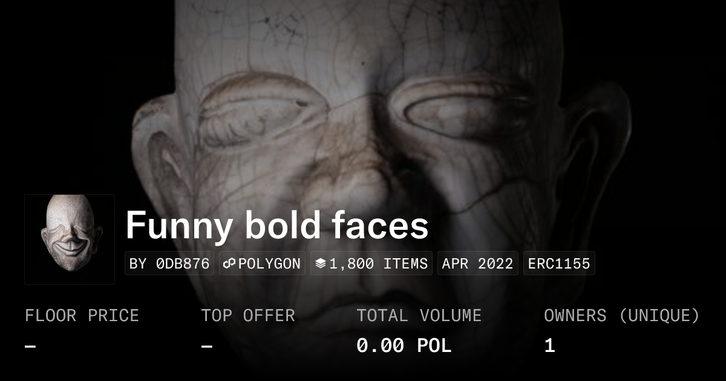Select the POLYGON text label
Image resolution: width=726 pixels, height=381 pixels.
point(269,264)
